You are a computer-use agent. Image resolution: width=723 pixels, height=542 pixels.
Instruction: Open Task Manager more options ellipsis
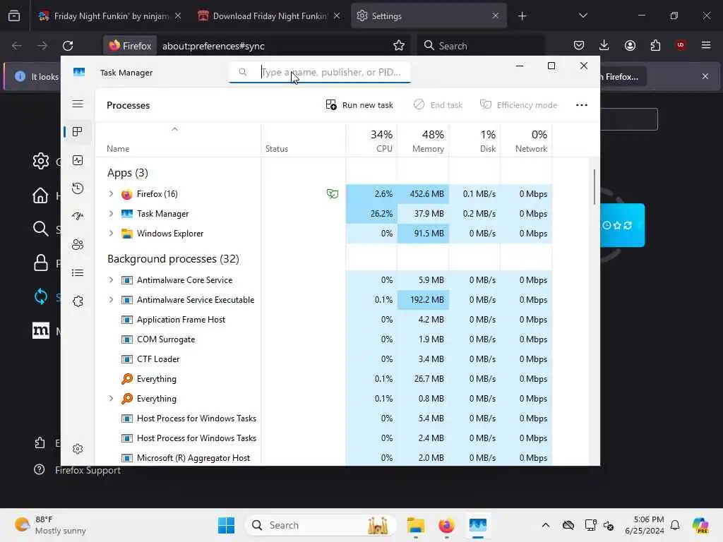tap(582, 105)
